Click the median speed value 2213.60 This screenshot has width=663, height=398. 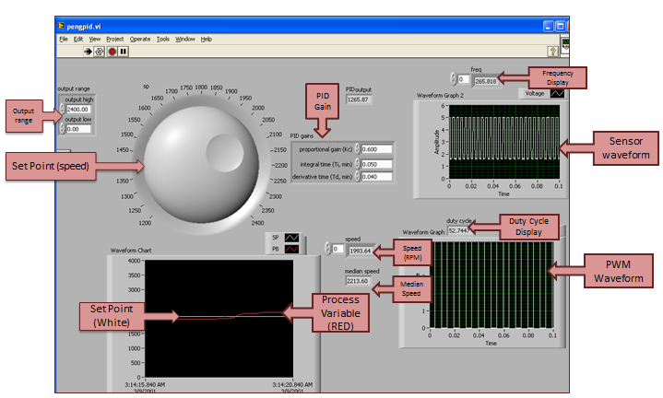(x=358, y=281)
